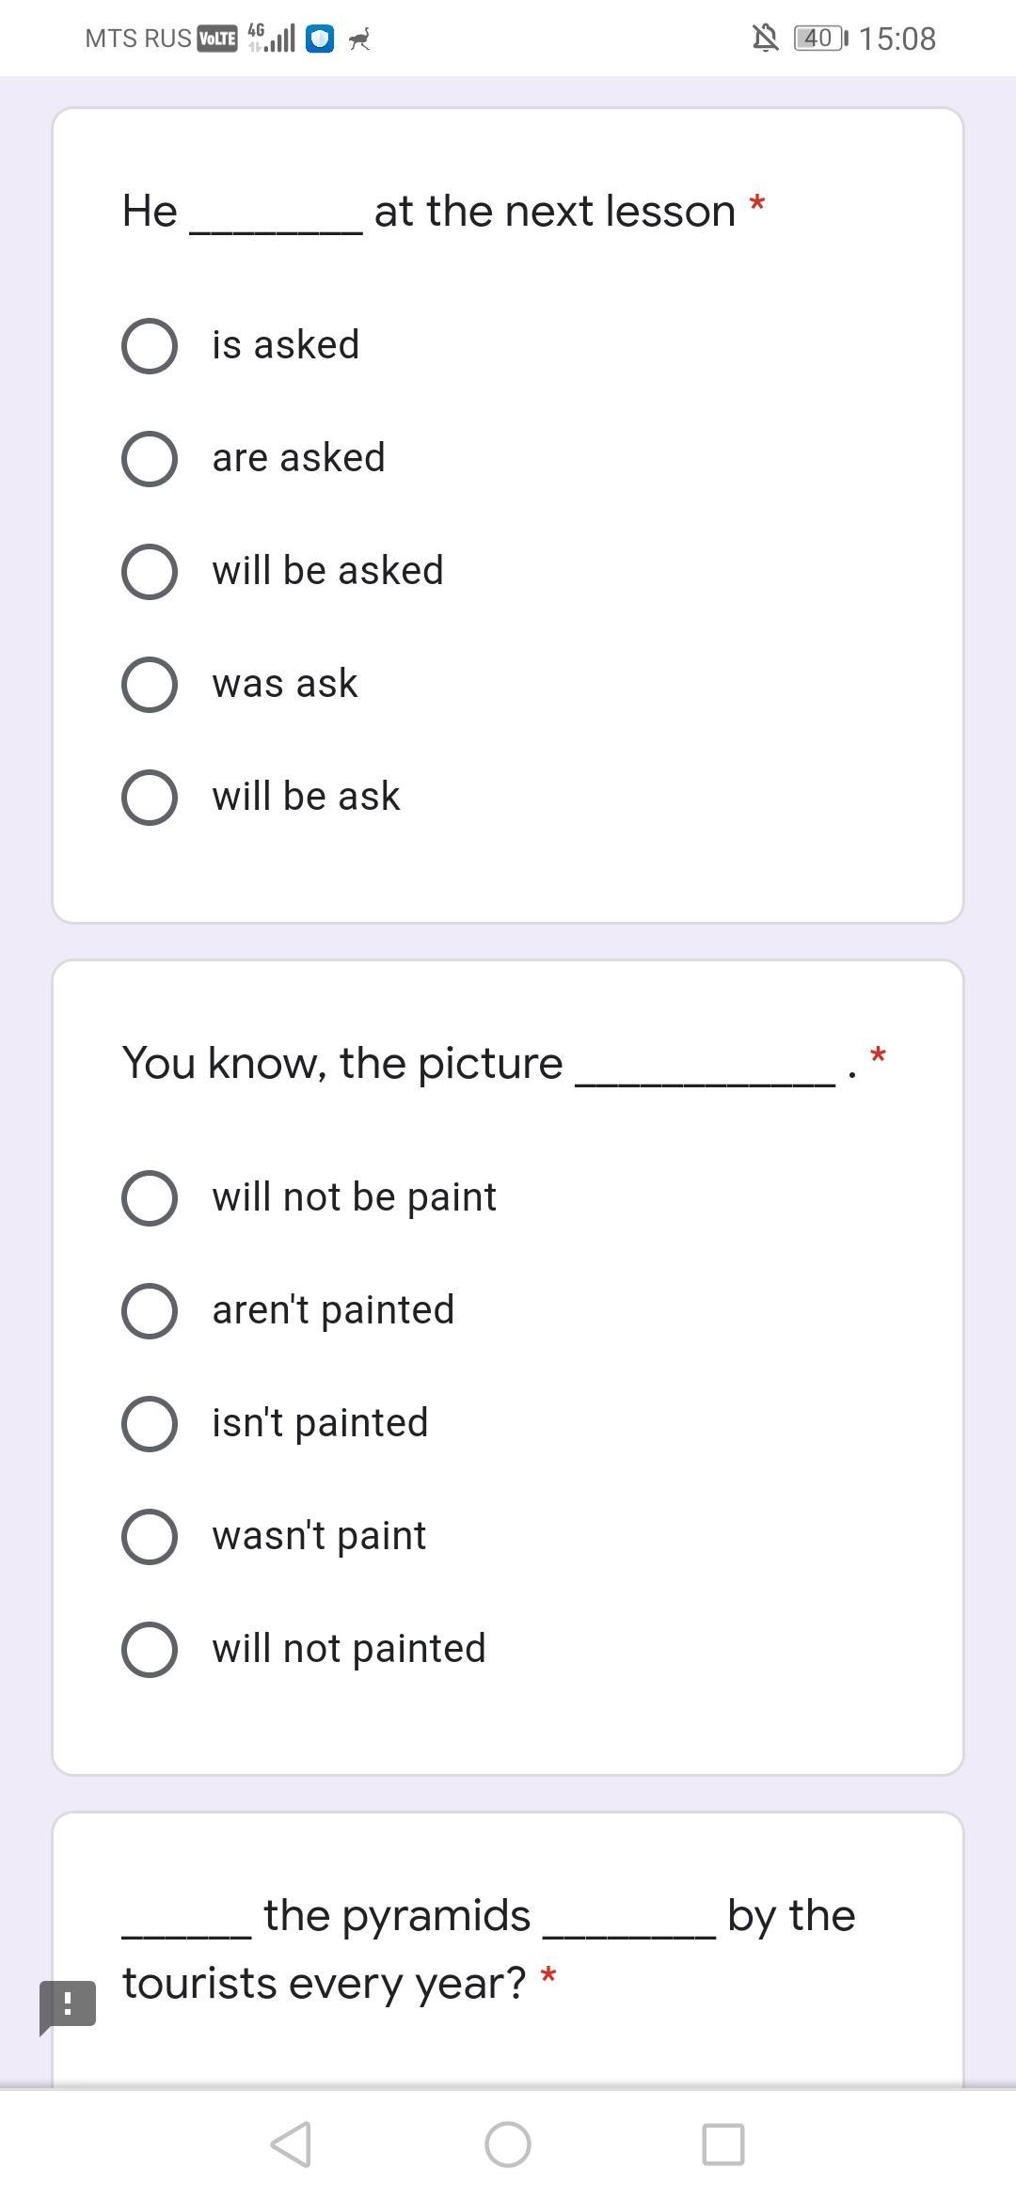Image resolution: width=1016 pixels, height=2201 pixels.
Task: Tap the Android home circle button
Action: point(508,2145)
